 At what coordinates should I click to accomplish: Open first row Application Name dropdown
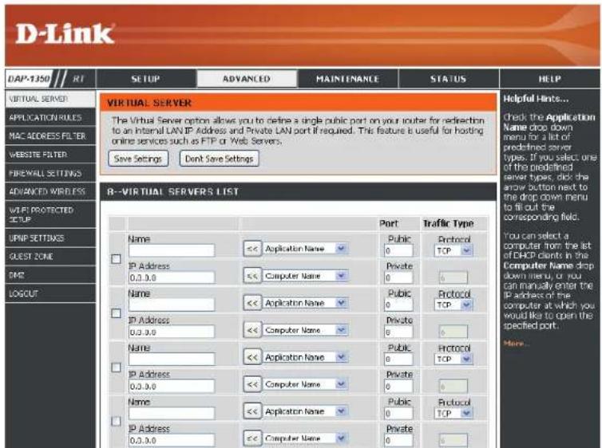(305, 249)
